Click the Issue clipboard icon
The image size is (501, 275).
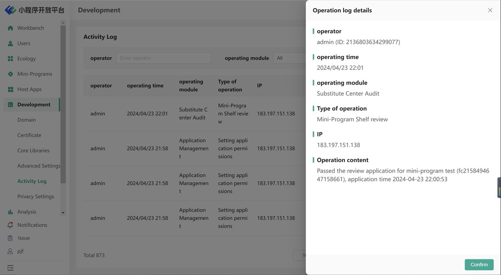click(11, 238)
